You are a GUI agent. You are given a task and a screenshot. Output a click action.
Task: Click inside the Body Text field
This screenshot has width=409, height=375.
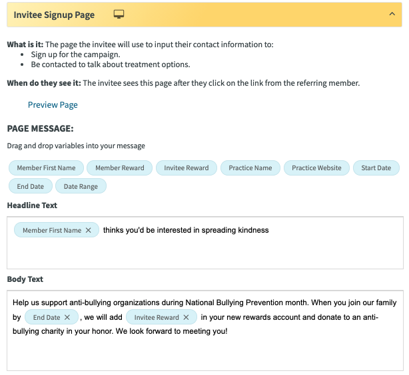pos(205,330)
